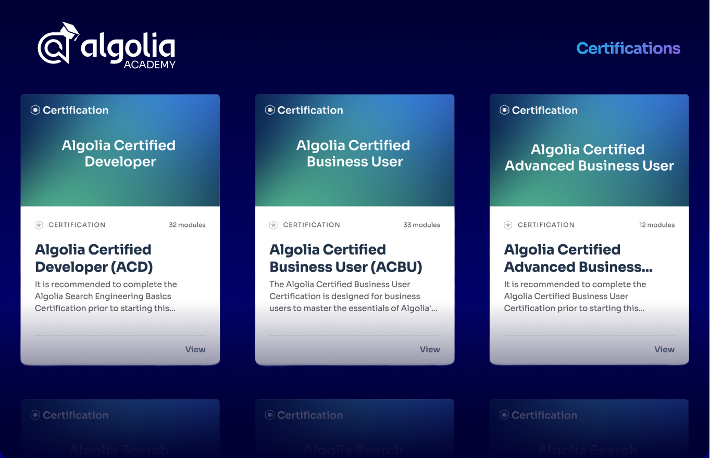Click the graduation cap badge on Advanced Business User banner
The image size is (710, 458).
tap(504, 110)
